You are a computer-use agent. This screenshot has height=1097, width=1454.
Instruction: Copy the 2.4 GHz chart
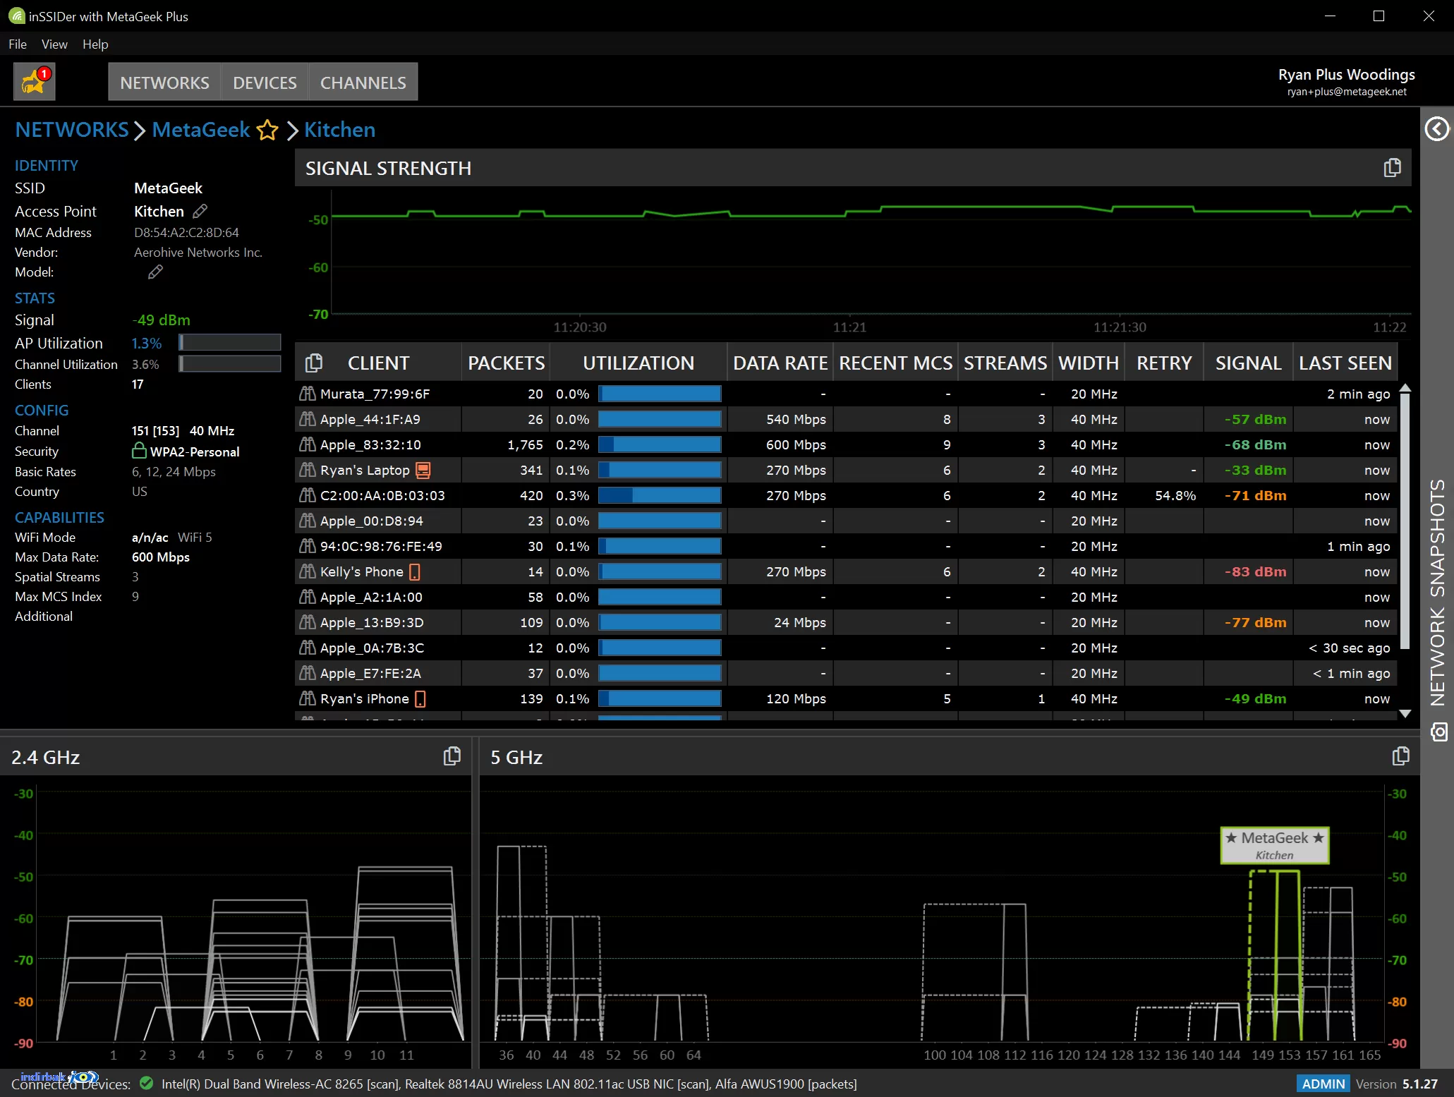(x=452, y=756)
